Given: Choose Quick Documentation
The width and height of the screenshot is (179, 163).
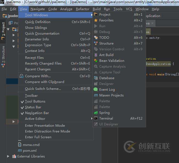Looking at the screenshot, I should [x=56, y=34].
